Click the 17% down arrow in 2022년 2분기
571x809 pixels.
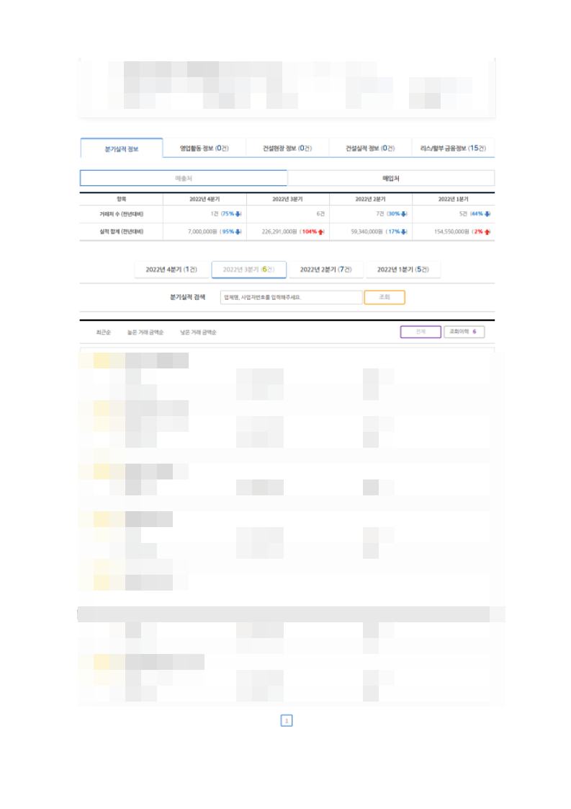point(404,231)
